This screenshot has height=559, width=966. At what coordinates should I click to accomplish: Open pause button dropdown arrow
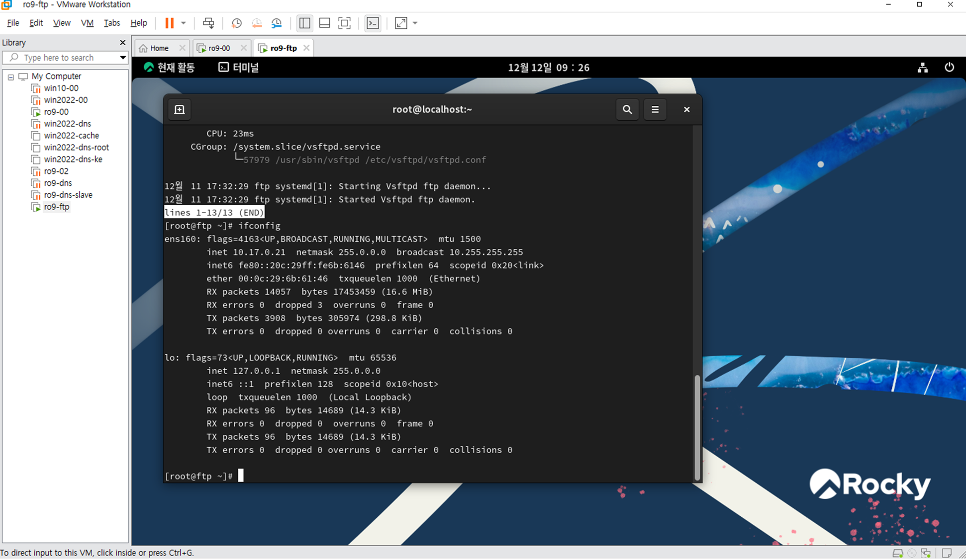(184, 23)
